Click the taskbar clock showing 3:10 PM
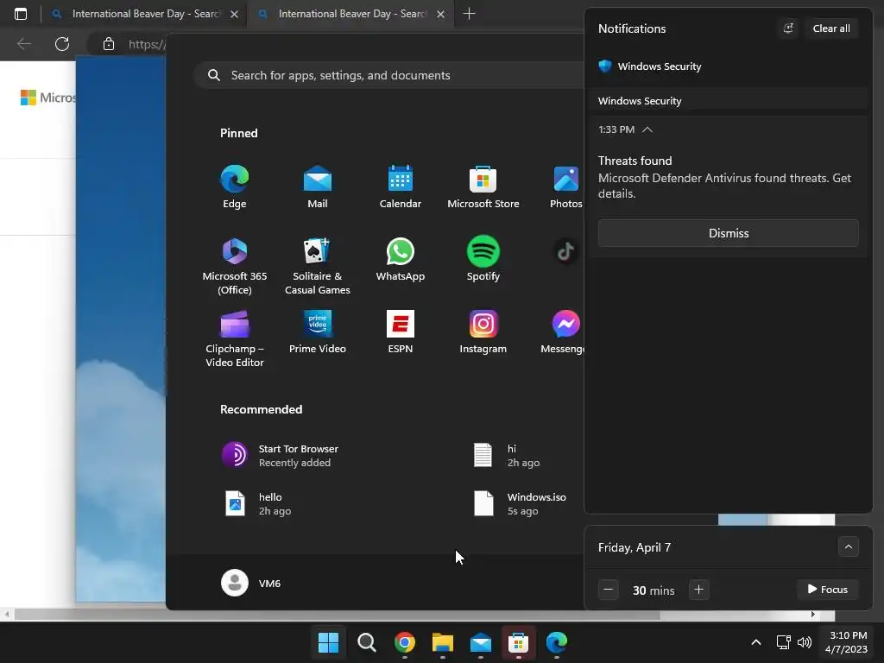The width and height of the screenshot is (884, 663). [x=847, y=642]
